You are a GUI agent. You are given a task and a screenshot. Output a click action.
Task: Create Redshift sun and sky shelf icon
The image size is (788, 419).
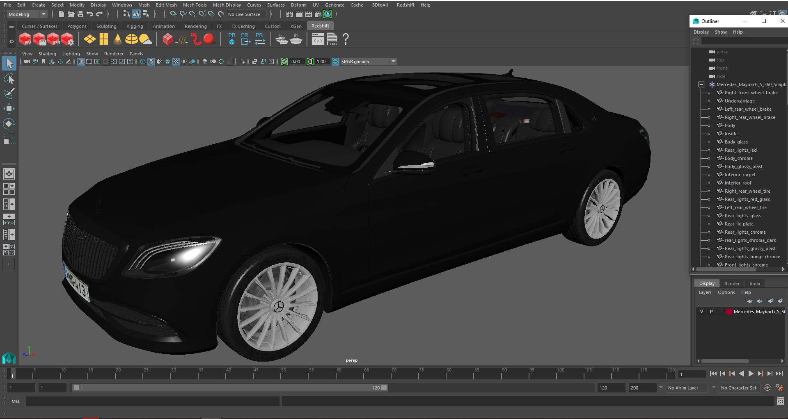pyautogui.click(x=145, y=39)
